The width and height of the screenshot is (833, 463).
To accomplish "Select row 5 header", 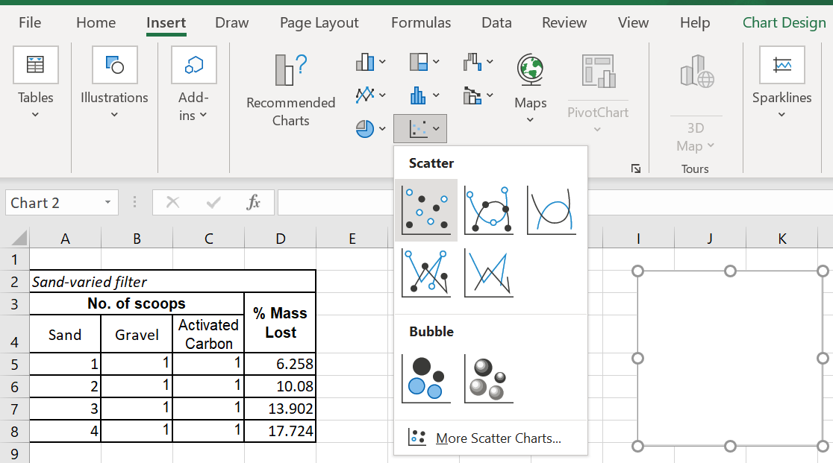I will pyautogui.click(x=14, y=365).
